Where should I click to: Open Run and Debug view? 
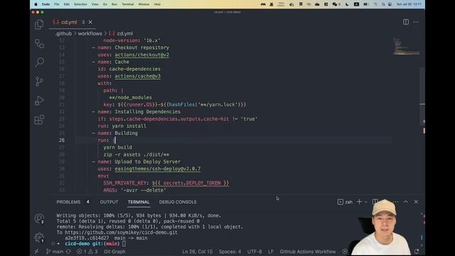(39, 100)
